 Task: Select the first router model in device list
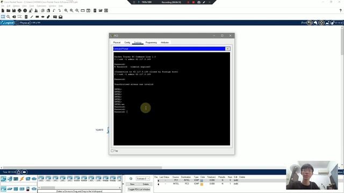(41, 179)
